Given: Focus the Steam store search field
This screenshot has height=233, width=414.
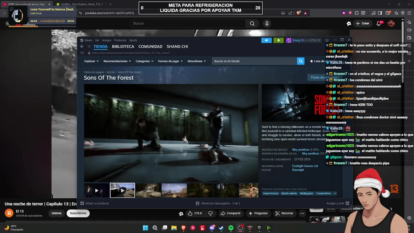Looking at the screenshot, I should [x=255, y=61].
